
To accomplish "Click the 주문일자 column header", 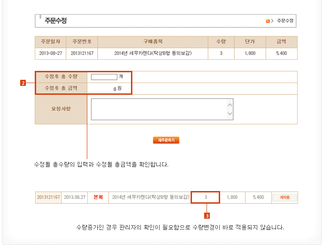I will coord(51,42).
